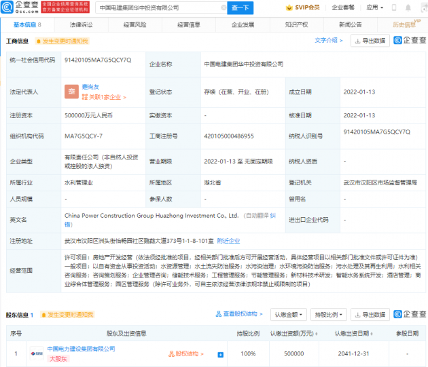Switch to the 新闻公告 tab
The width and height of the screenshot is (428, 367).
point(350,25)
